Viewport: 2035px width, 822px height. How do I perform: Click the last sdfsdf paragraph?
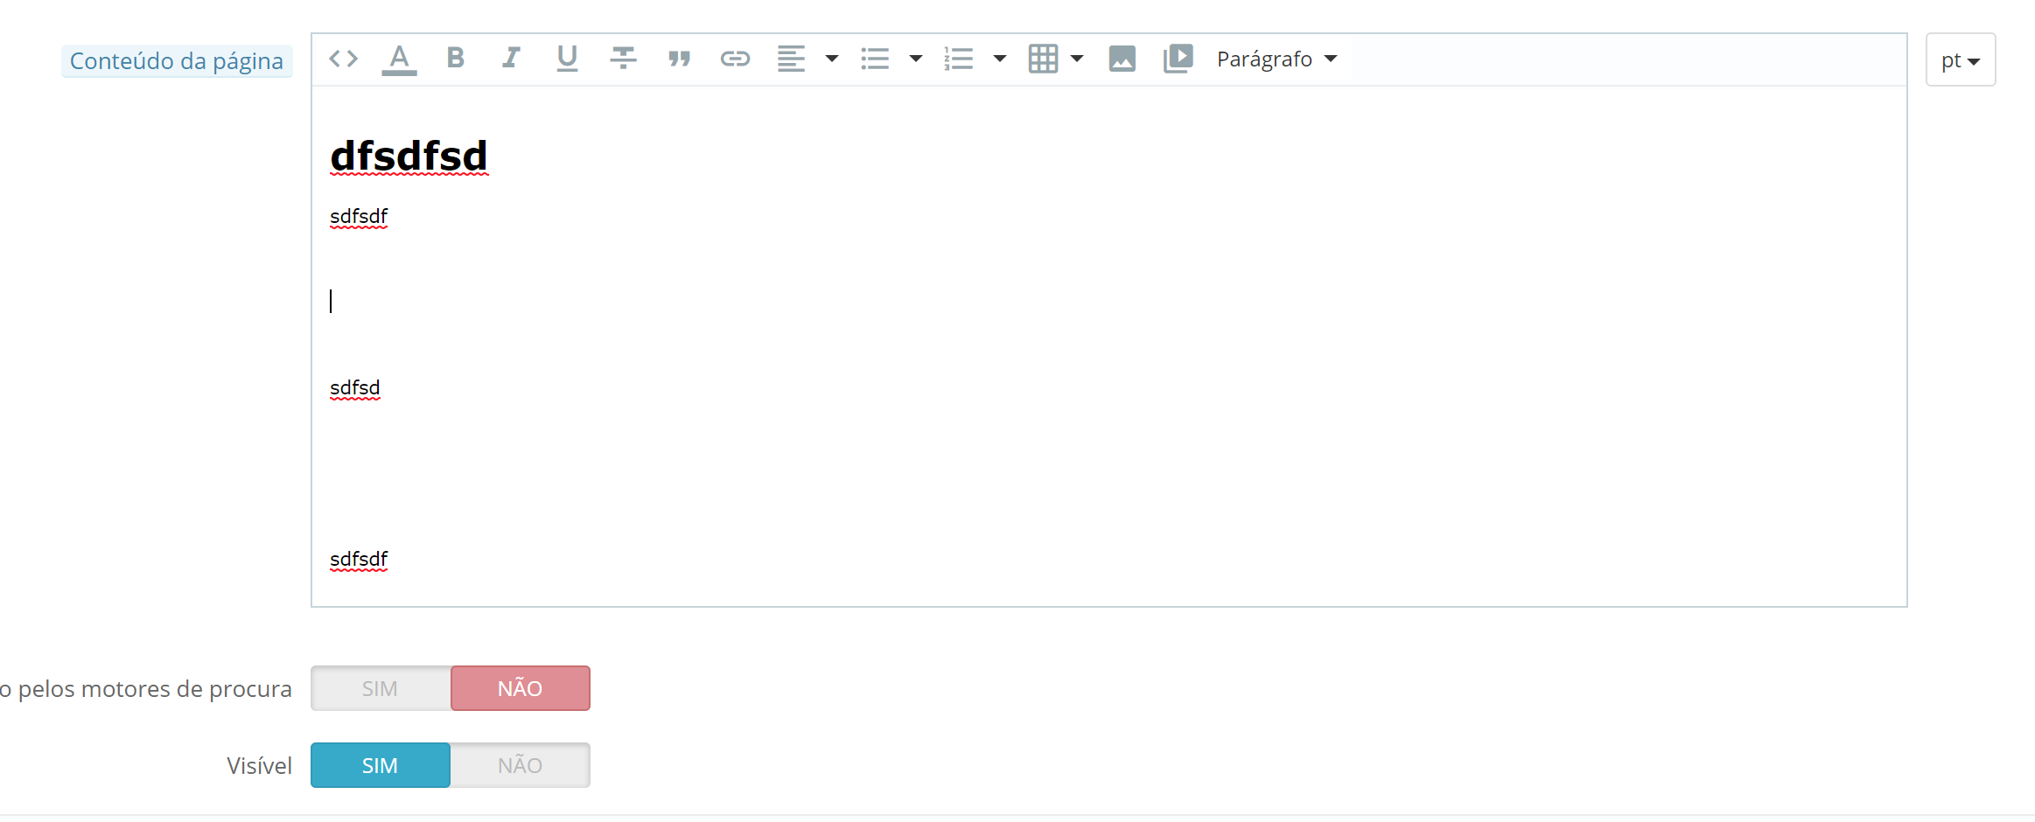tap(359, 559)
